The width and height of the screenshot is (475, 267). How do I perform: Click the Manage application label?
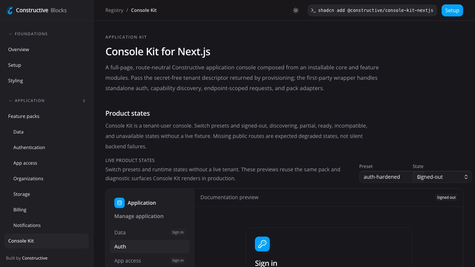pos(139,216)
